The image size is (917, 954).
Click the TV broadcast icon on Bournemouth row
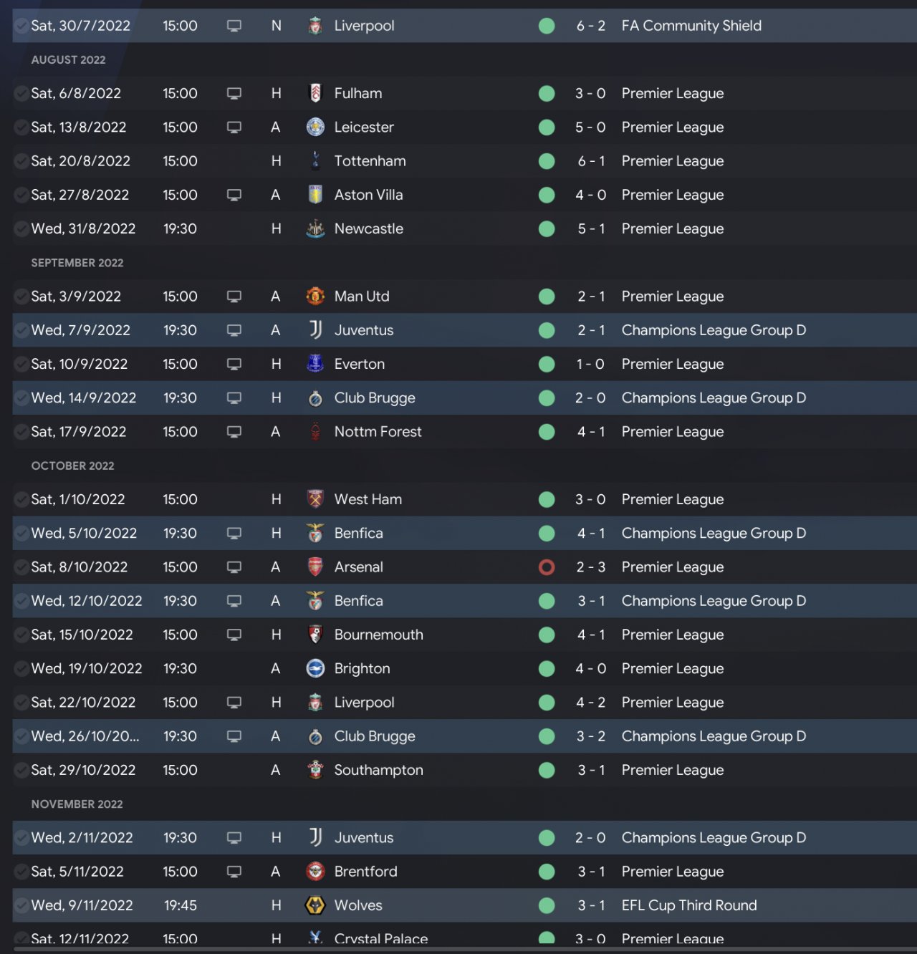coord(234,635)
